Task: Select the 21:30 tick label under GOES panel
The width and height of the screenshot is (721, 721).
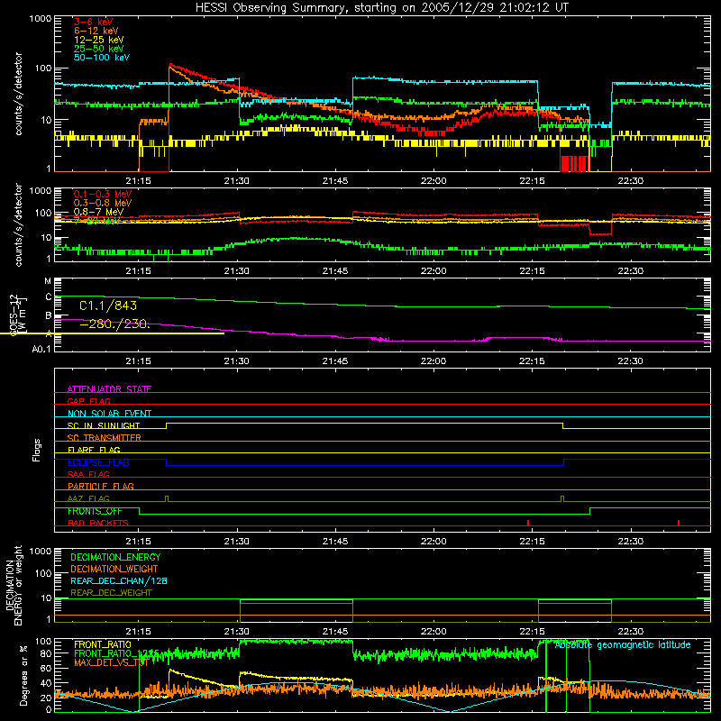Action: pos(237,361)
